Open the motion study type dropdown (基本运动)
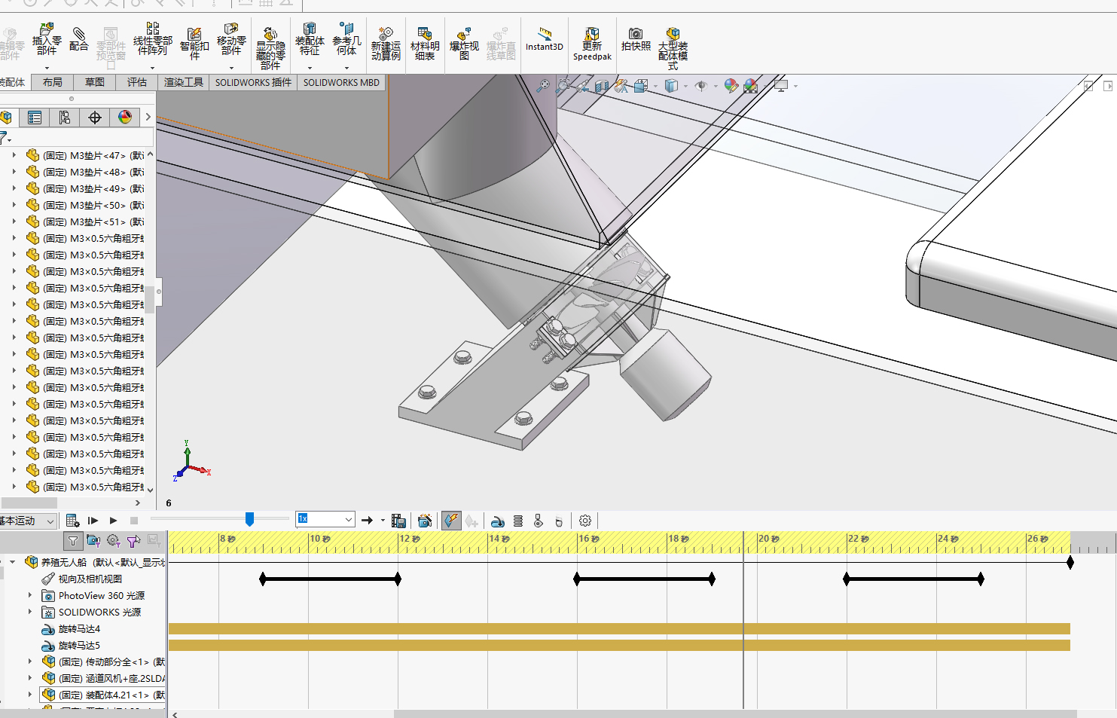The height and width of the screenshot is (718, 1117). point(28,521)
